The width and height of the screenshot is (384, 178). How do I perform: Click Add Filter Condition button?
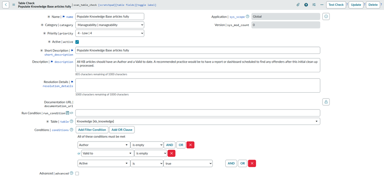click(x=92, y=130)
